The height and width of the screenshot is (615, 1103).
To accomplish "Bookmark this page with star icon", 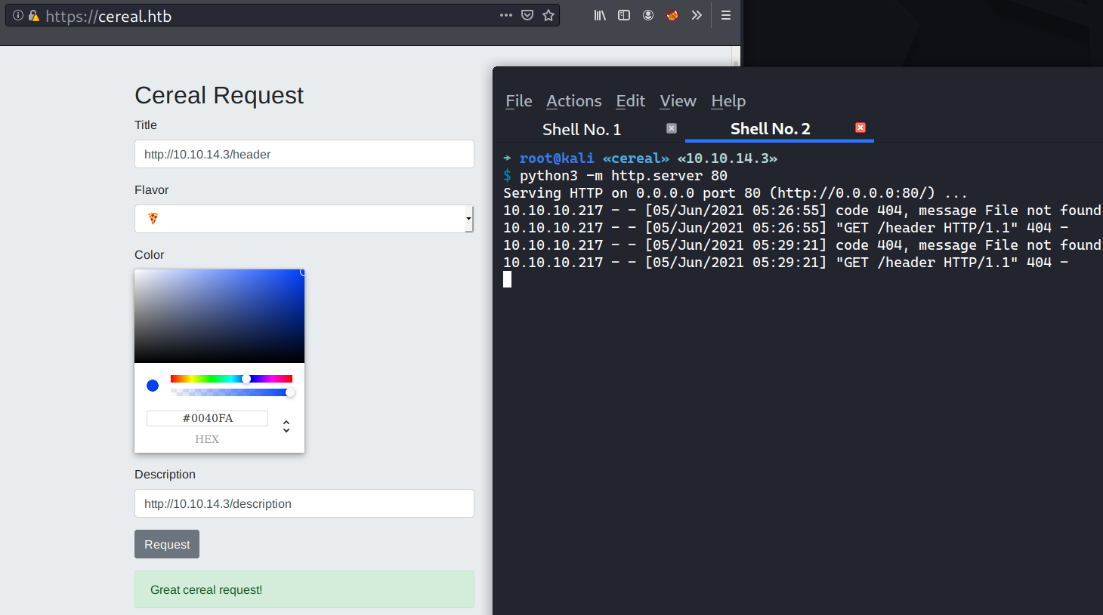I will click(x=548, y=15).
